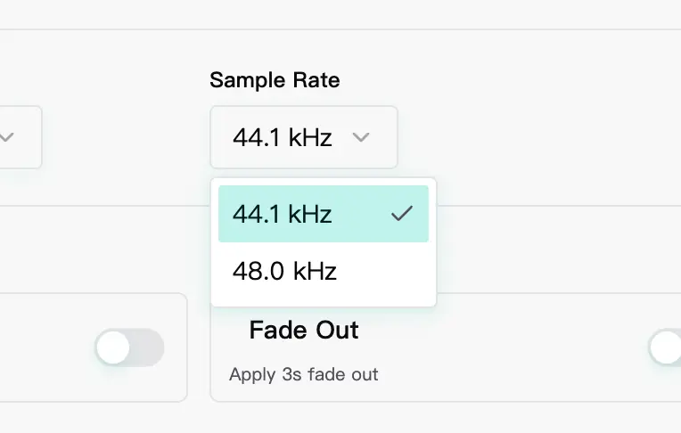
Task: Open the Sample Rate dropdown
Action: pos(303,137)
